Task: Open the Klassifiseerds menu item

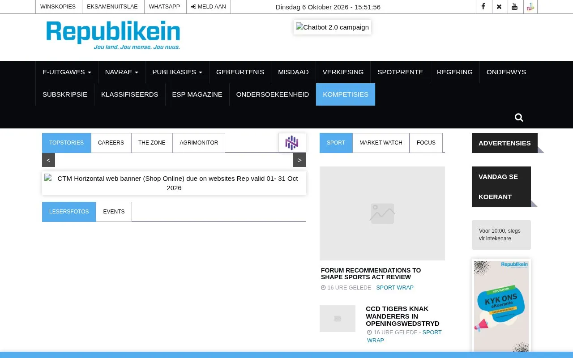Action: (x=130, y=94)
